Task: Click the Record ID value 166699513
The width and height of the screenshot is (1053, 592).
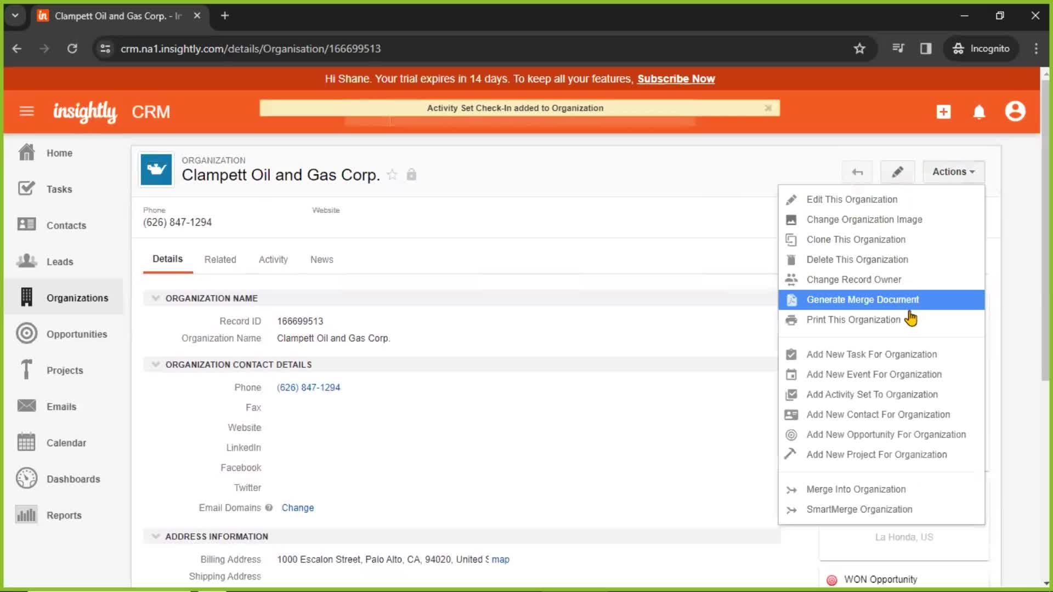Action: (300, 321)
